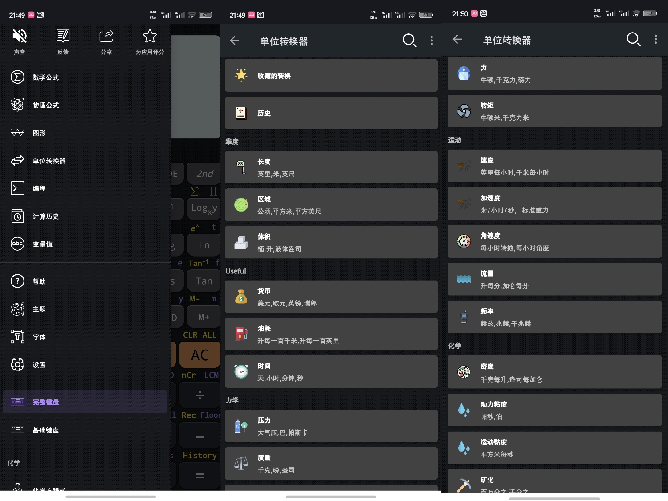This screenshot has width=668, height=501.
Task: Click the 变量值 abc icon
Action: [17, 244]
